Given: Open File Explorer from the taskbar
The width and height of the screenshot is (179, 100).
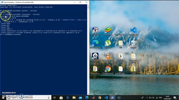Looking at the screenshot, I should pyautogui.click(x=74, y=97).
